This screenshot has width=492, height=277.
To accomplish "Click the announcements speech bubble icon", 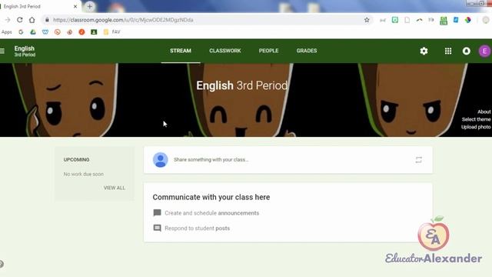I will pos(157,213).
